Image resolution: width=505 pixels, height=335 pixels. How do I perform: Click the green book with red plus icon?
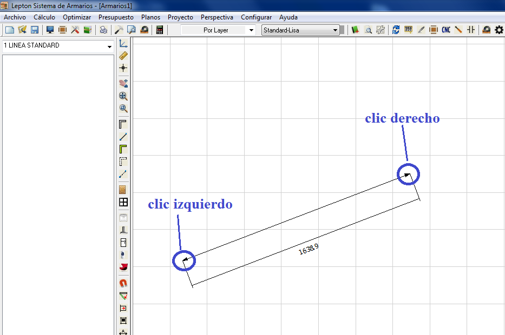click(355, 30)
